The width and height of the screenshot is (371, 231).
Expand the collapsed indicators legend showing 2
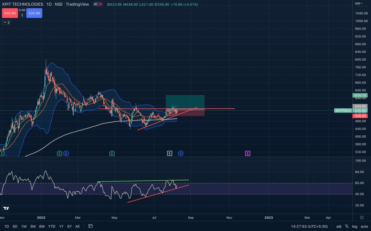click(7, 22)
